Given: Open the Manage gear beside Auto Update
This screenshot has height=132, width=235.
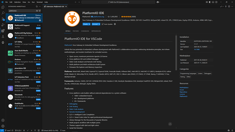Looking at the screenshot, I should (115, 24).
